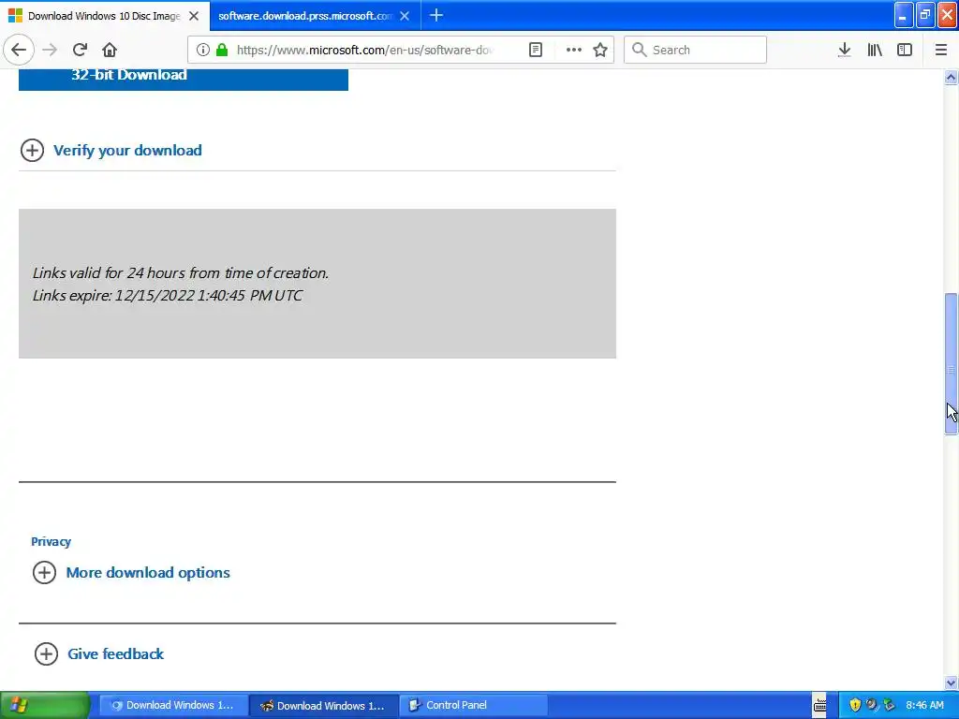Show site information icon in address bar
Viewport: 959px width, 719px height.
coord(203,50)
